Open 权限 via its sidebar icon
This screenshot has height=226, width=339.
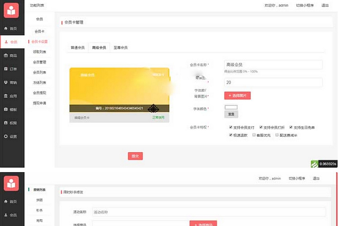[x=6, y=123]
